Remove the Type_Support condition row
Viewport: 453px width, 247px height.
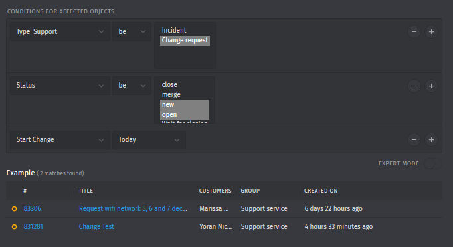[x=414, y=31]
